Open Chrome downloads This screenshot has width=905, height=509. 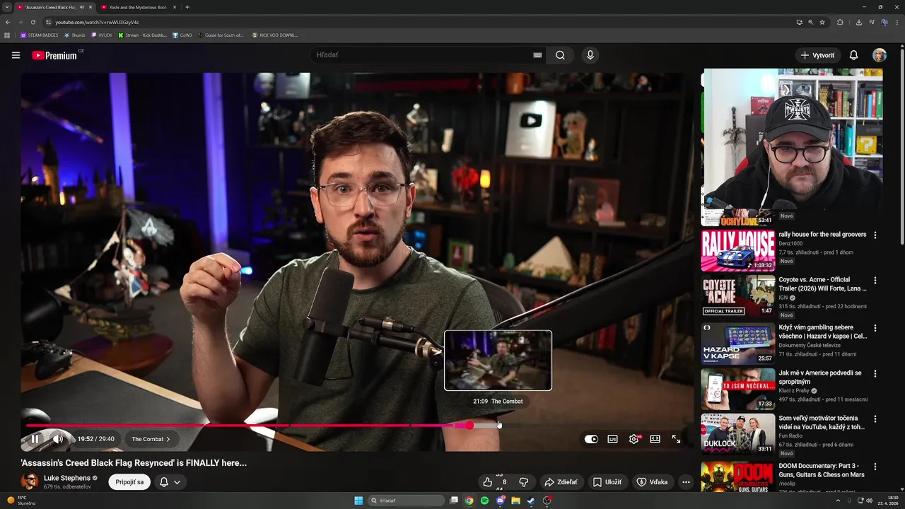tap(858, 22)
